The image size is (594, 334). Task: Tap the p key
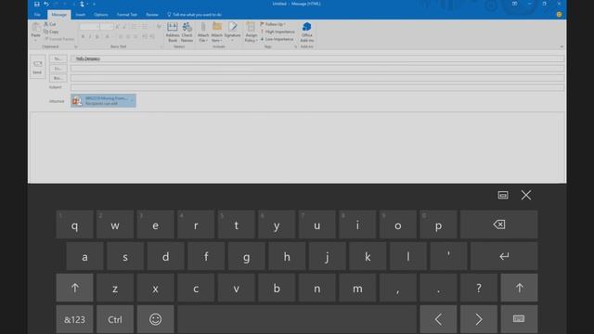click(438, 225)
